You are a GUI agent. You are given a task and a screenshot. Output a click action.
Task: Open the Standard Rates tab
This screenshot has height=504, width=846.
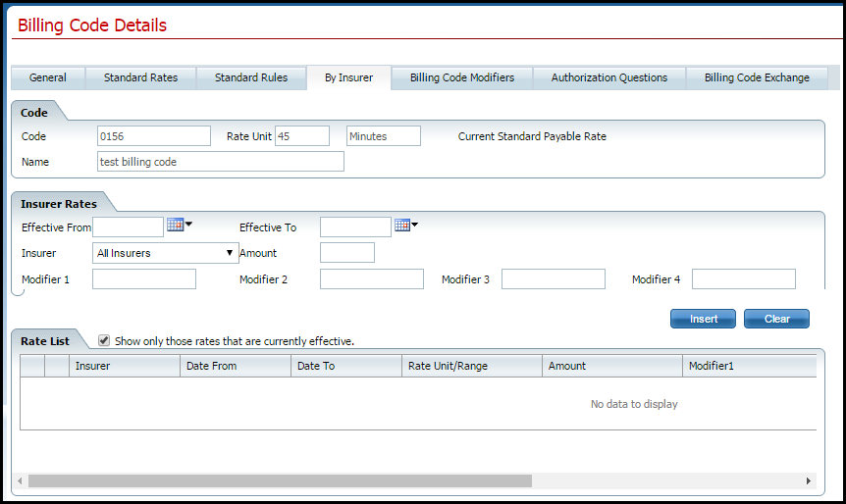tap(140, 77)
